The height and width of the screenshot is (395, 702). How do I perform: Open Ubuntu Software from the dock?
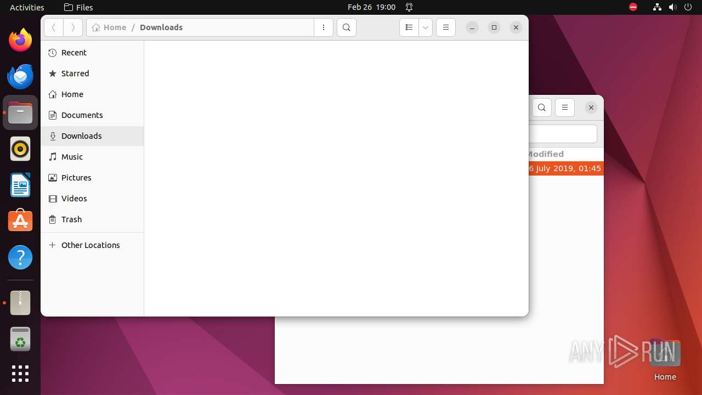(20, 221)
